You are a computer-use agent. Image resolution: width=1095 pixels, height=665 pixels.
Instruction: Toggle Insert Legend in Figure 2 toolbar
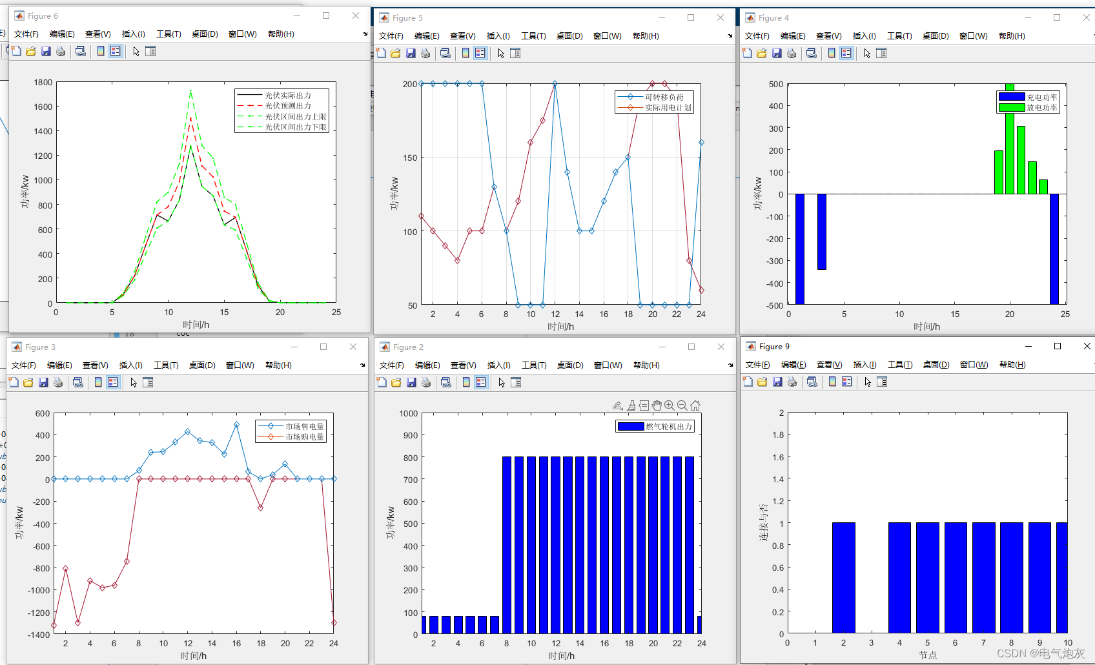[x=481, y=382]
